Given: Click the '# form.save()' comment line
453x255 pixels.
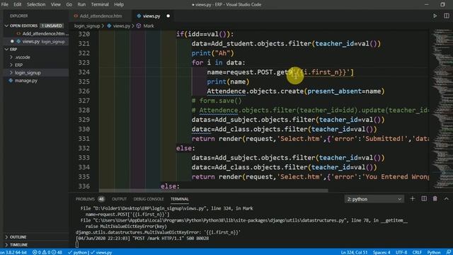Looking at the screenshot, I should (x=217, y=101).
